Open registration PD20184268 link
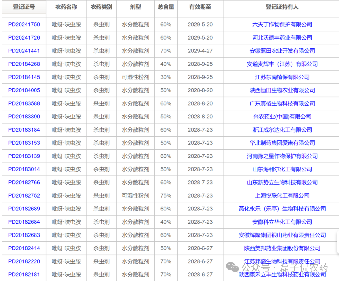Image resolution: width=339 pixels, height=281 pixels. pyautogui.click(x=24, y=64)
